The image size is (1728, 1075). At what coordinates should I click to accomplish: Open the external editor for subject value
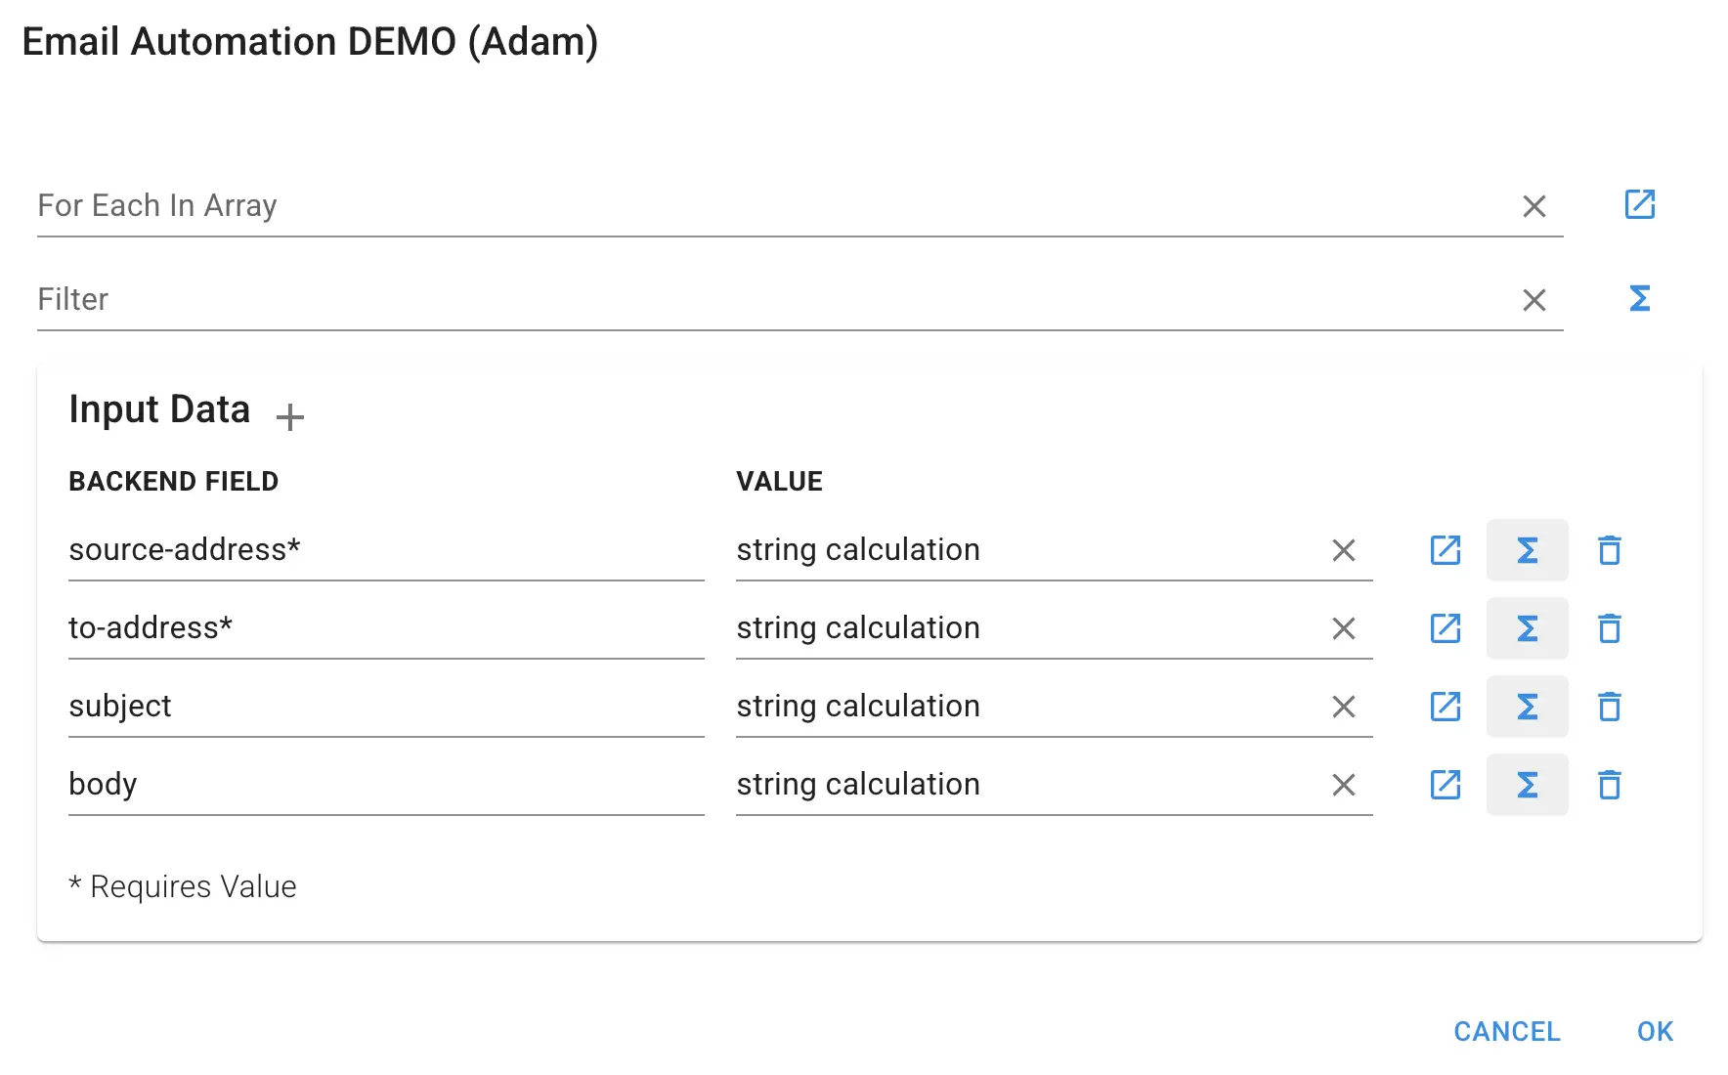[x=1446, y=707]
